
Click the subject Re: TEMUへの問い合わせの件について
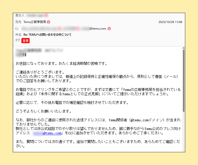click(47, 35)
